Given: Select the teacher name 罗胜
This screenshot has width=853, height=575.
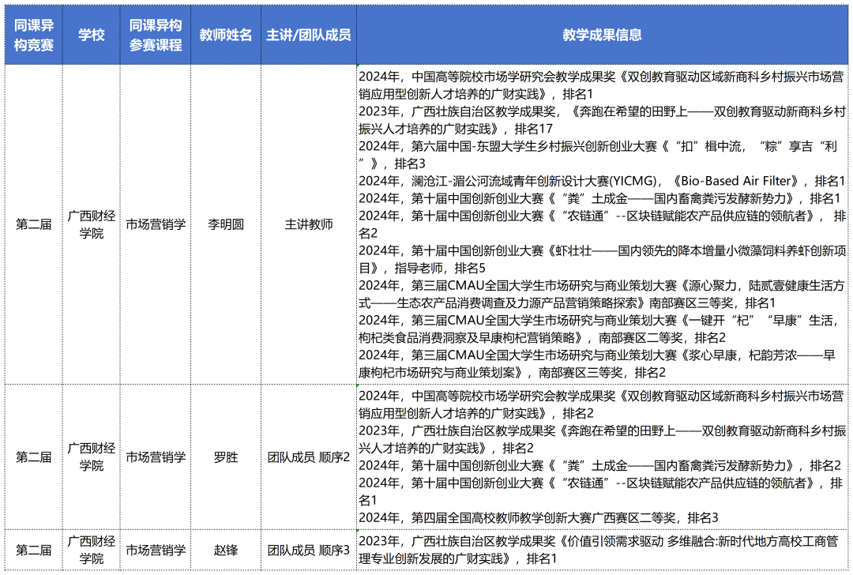Looking at the screenshot, I should pos(226,457).
